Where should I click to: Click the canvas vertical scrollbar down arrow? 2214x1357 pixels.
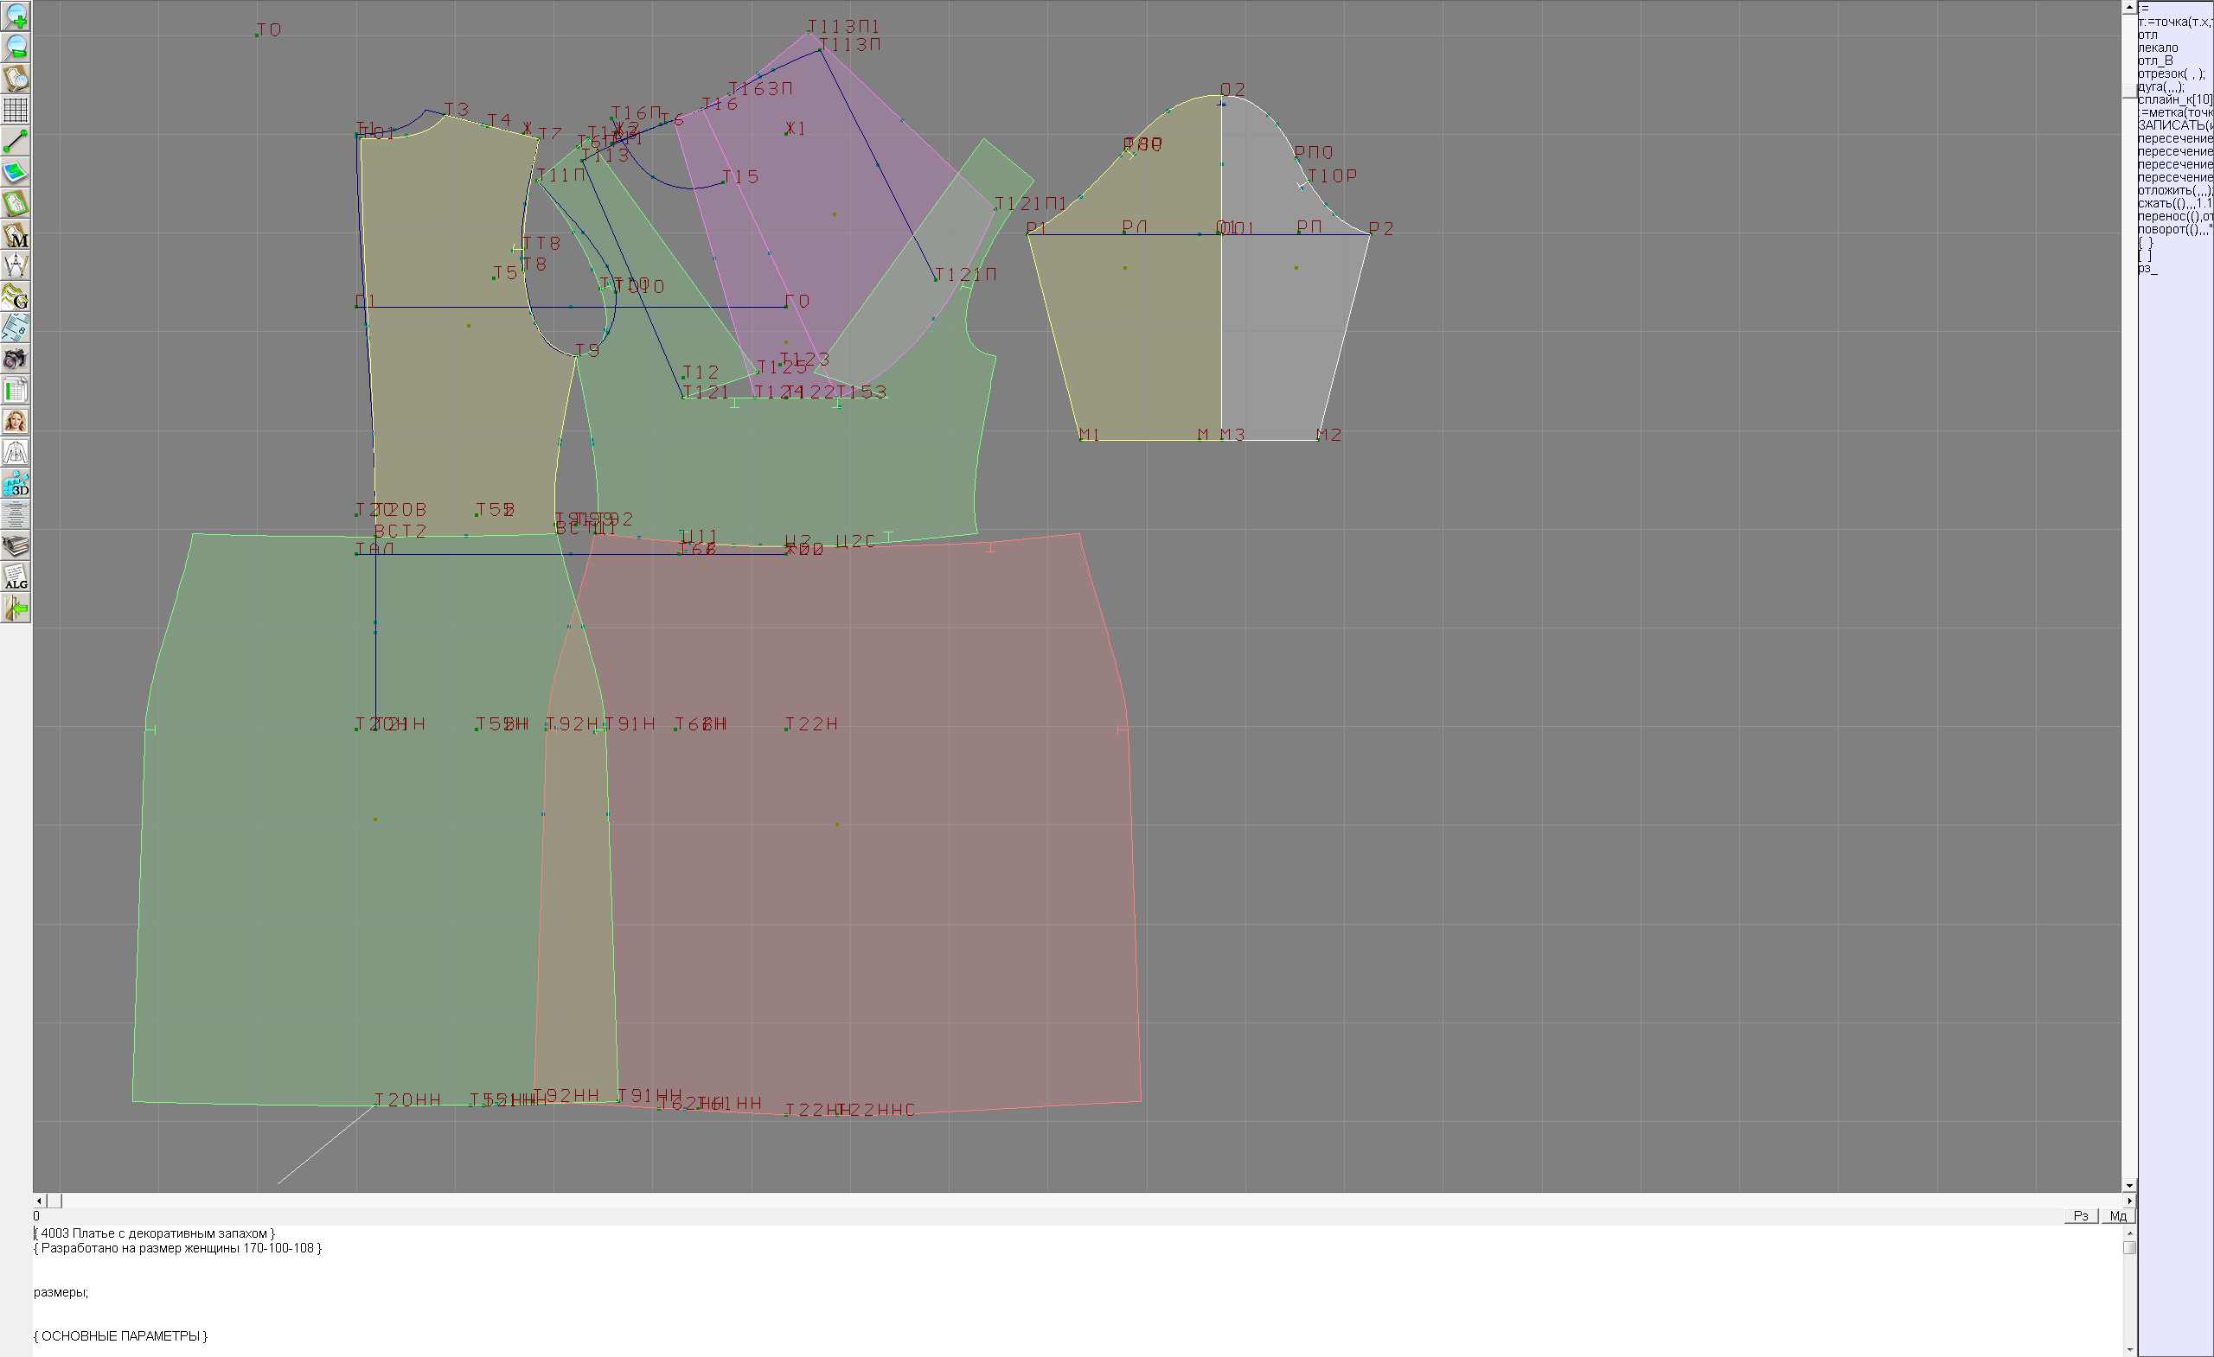tap(2128, 1186)
